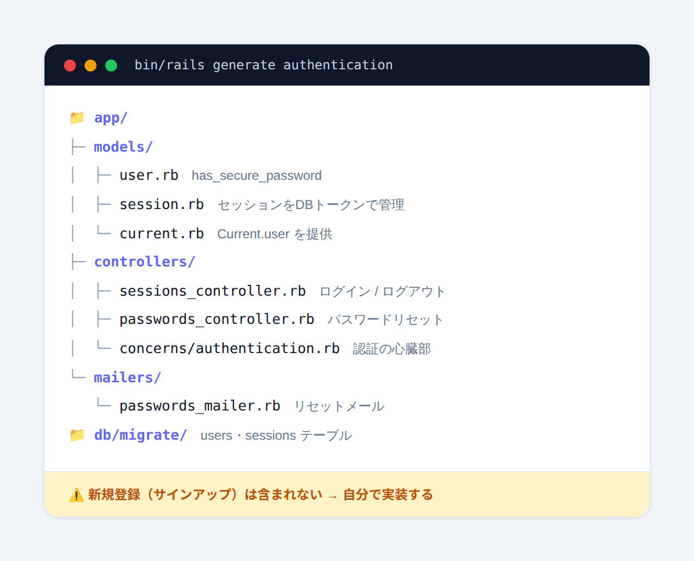Click the folder icon beside db/migrate/
694x561 pixels.
[77, 435]
